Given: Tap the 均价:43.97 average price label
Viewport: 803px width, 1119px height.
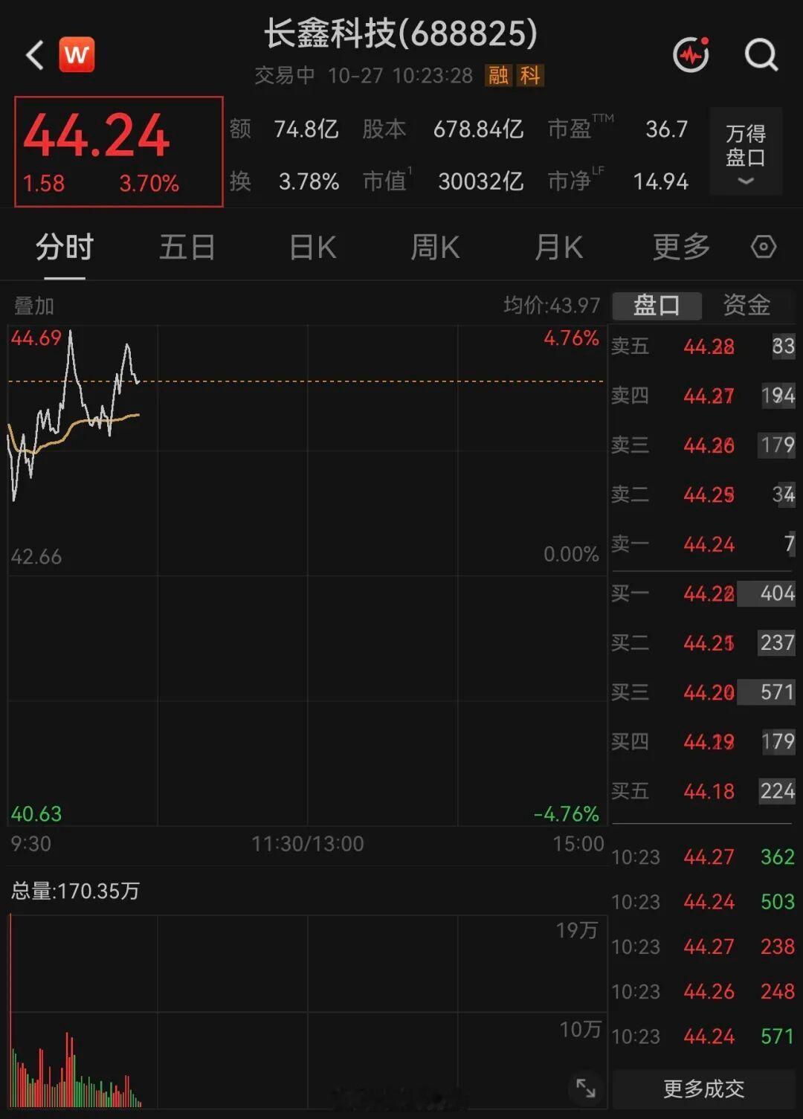Looking at the screenshot, I should click(552, 306).
